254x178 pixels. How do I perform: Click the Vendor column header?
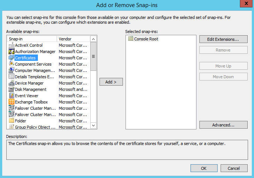click(x=74, y=39)
